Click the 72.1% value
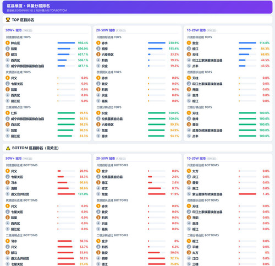 point(174,258)
